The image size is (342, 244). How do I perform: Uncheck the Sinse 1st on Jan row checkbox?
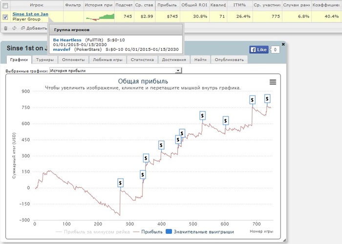(x=5, y=17)
